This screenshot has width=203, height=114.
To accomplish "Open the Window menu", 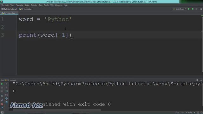I will tap(58, 5).
